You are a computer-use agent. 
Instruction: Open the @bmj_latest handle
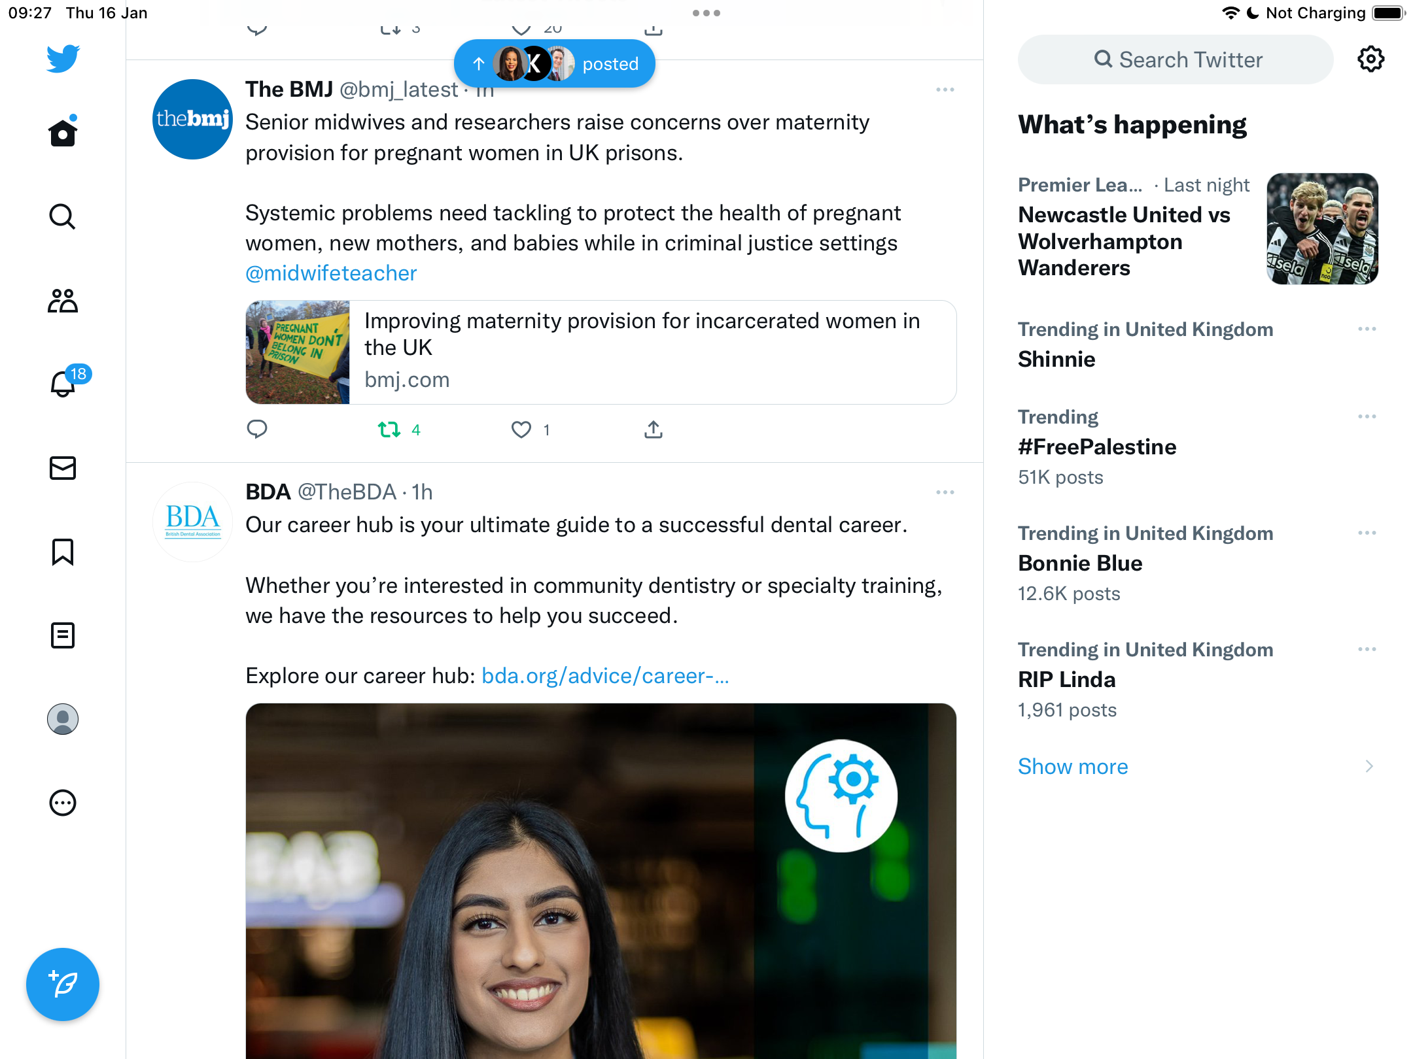coord(399,90)
